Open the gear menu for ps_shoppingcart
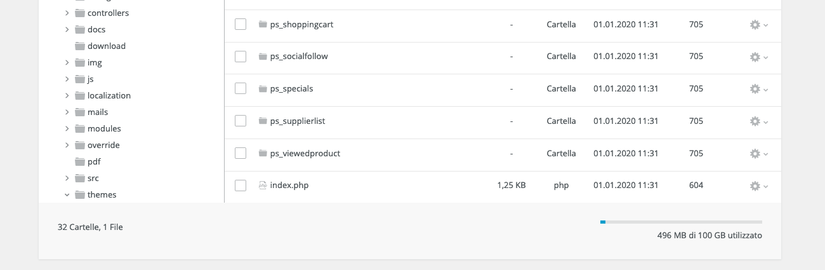 [x=758, y=25]
